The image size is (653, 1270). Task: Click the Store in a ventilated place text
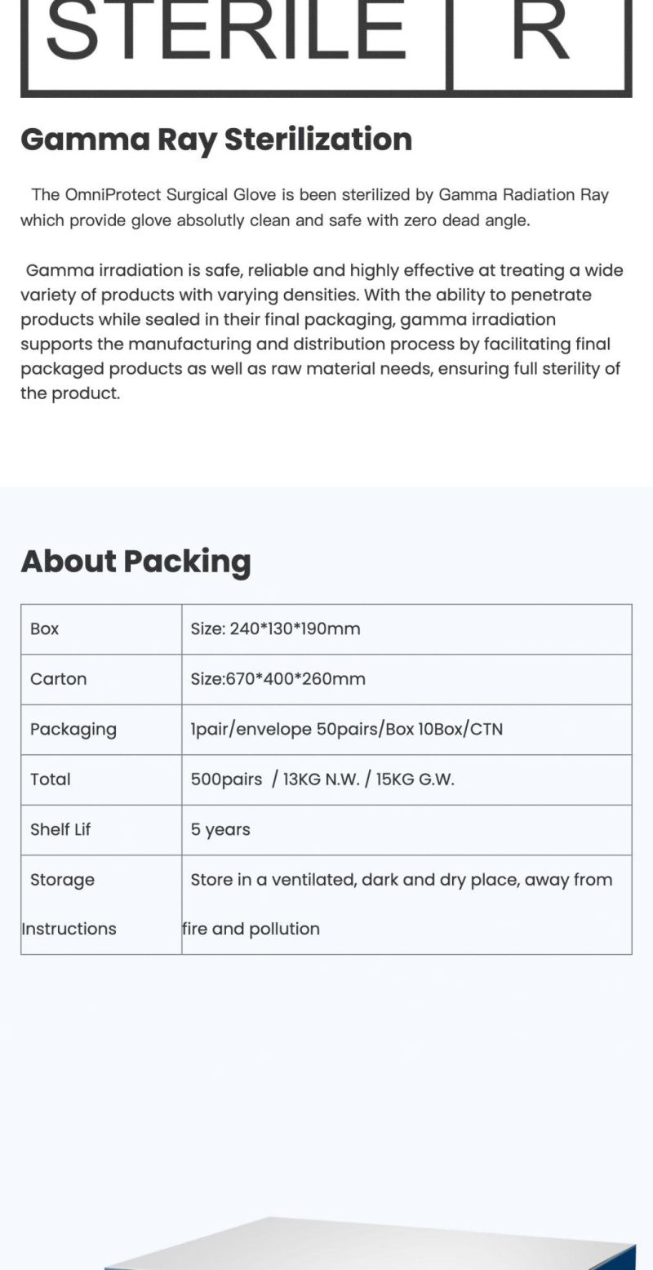point(402,880)
